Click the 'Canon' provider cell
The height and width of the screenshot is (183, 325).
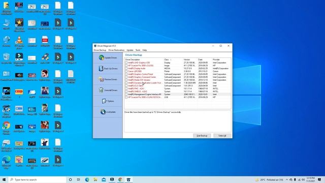coord(215,71)
